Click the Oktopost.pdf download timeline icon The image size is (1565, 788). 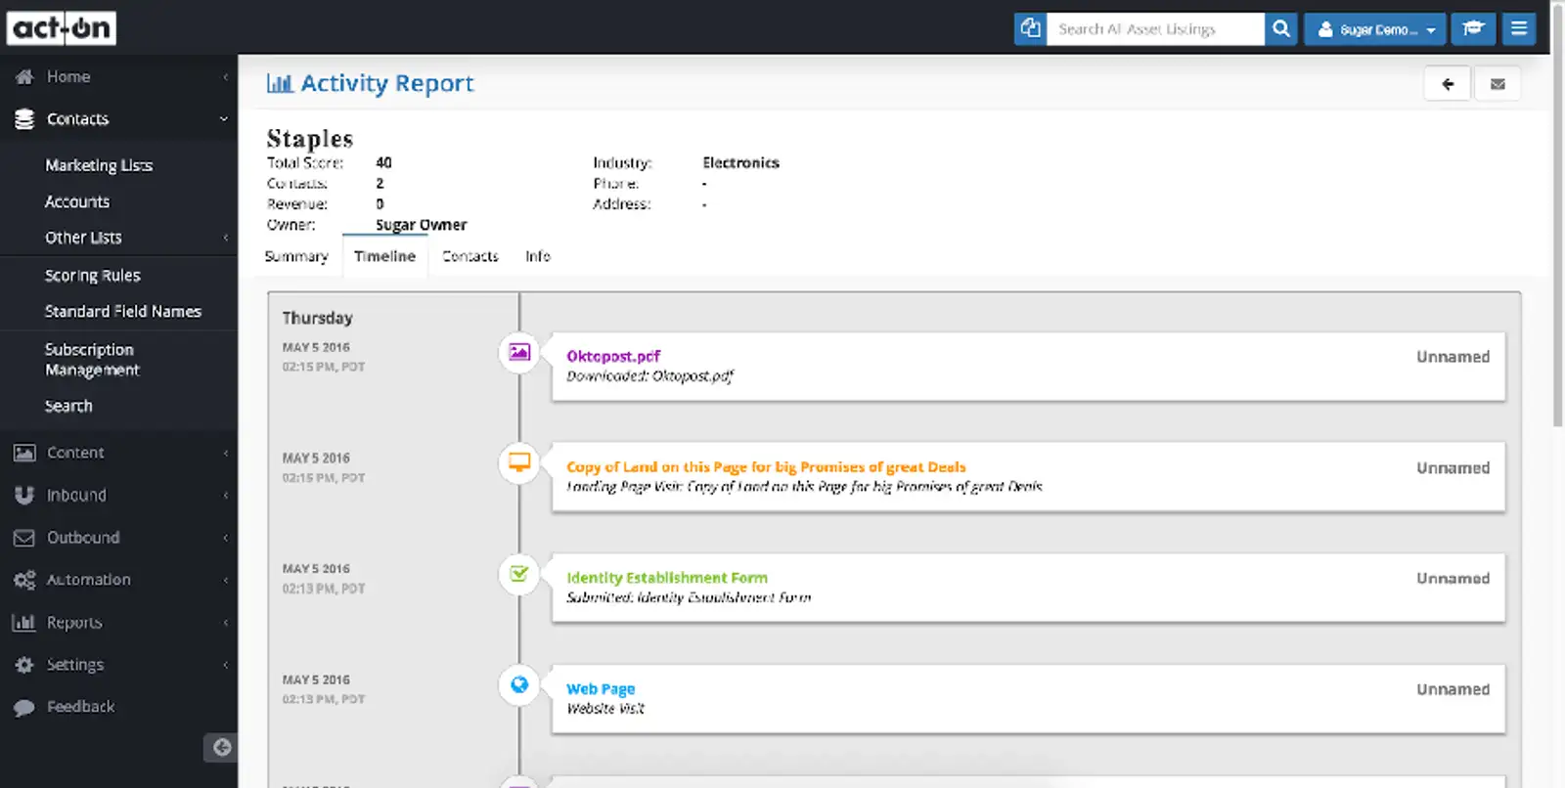(519, 352)
